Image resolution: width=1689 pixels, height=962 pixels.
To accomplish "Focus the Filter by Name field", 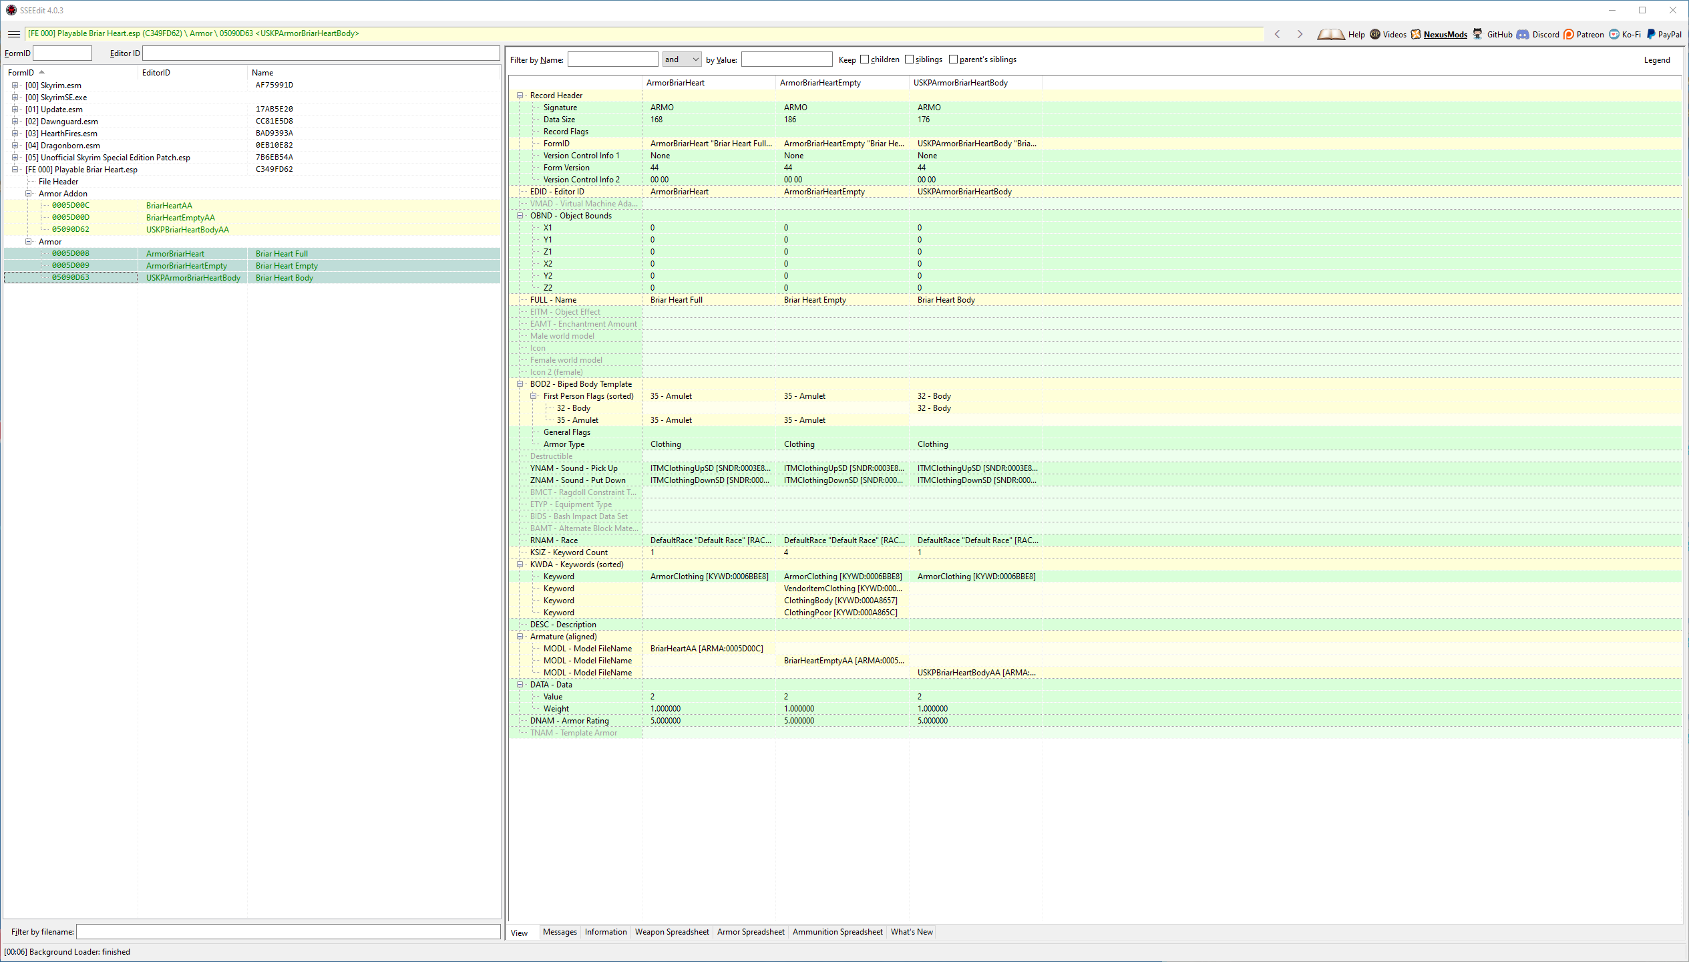I will (x=612, y=59).
